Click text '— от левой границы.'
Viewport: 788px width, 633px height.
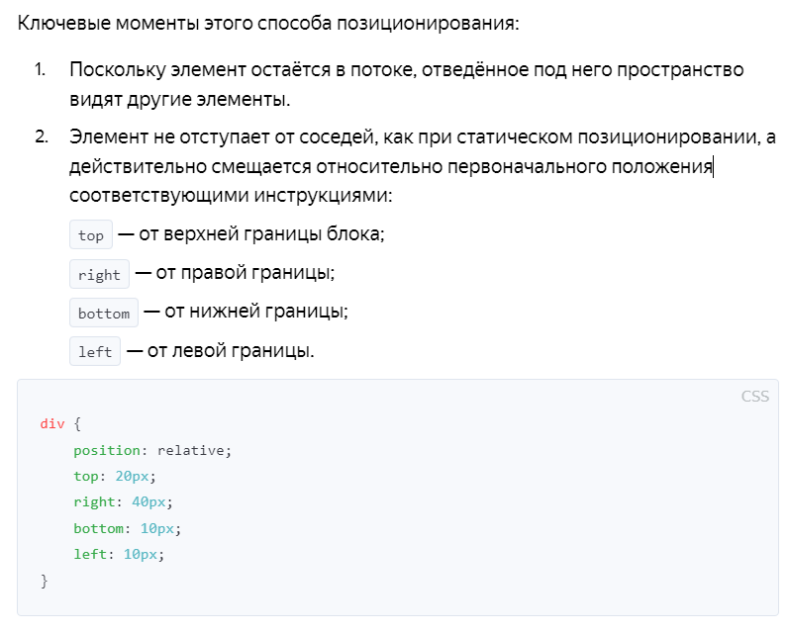pos(221,350)
